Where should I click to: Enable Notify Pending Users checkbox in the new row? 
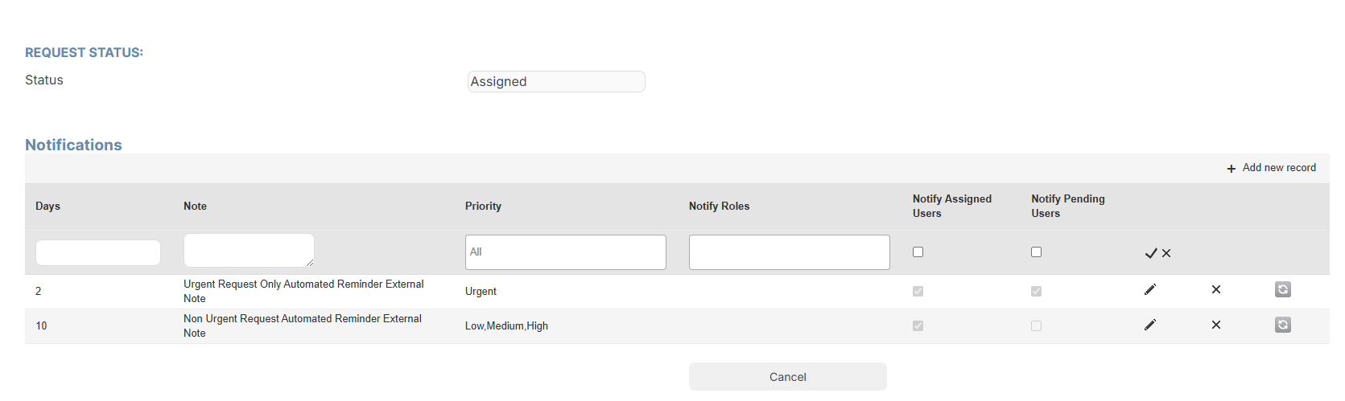pyautogui.click(x=1036, y=252)
